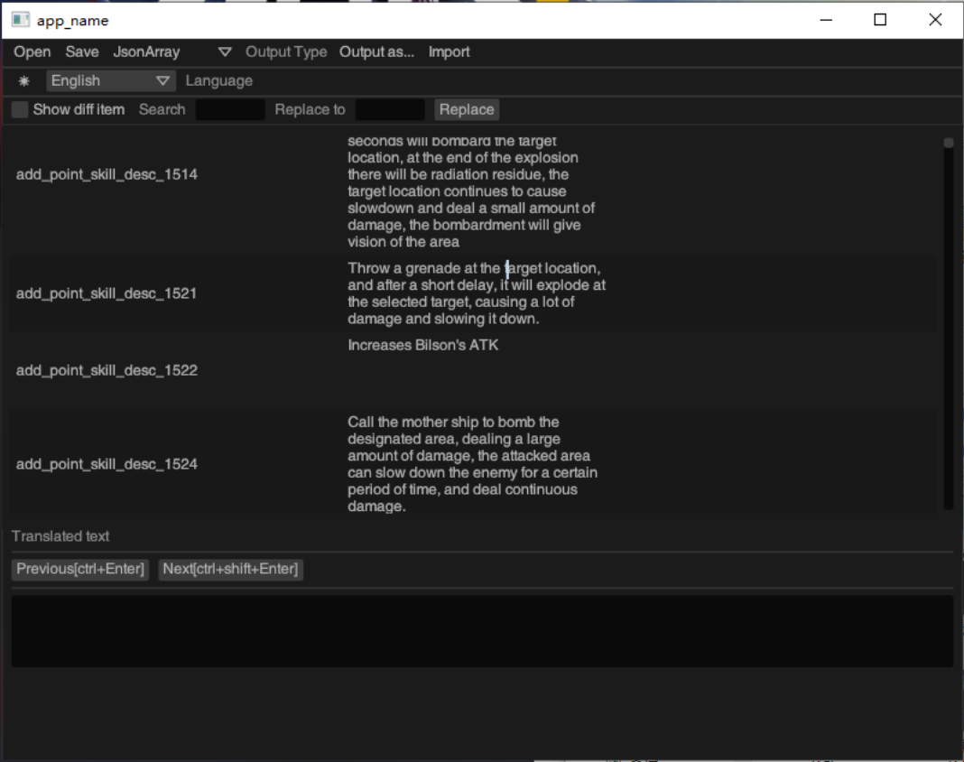The image size is (964, 762).
Task: Click the Previous[ctrl+Enter] button
Action: click(x=79, y=569)
